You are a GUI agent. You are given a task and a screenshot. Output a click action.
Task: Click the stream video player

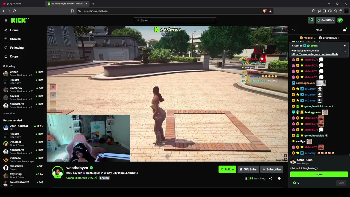pyautogui.click(x=167, y=94)
